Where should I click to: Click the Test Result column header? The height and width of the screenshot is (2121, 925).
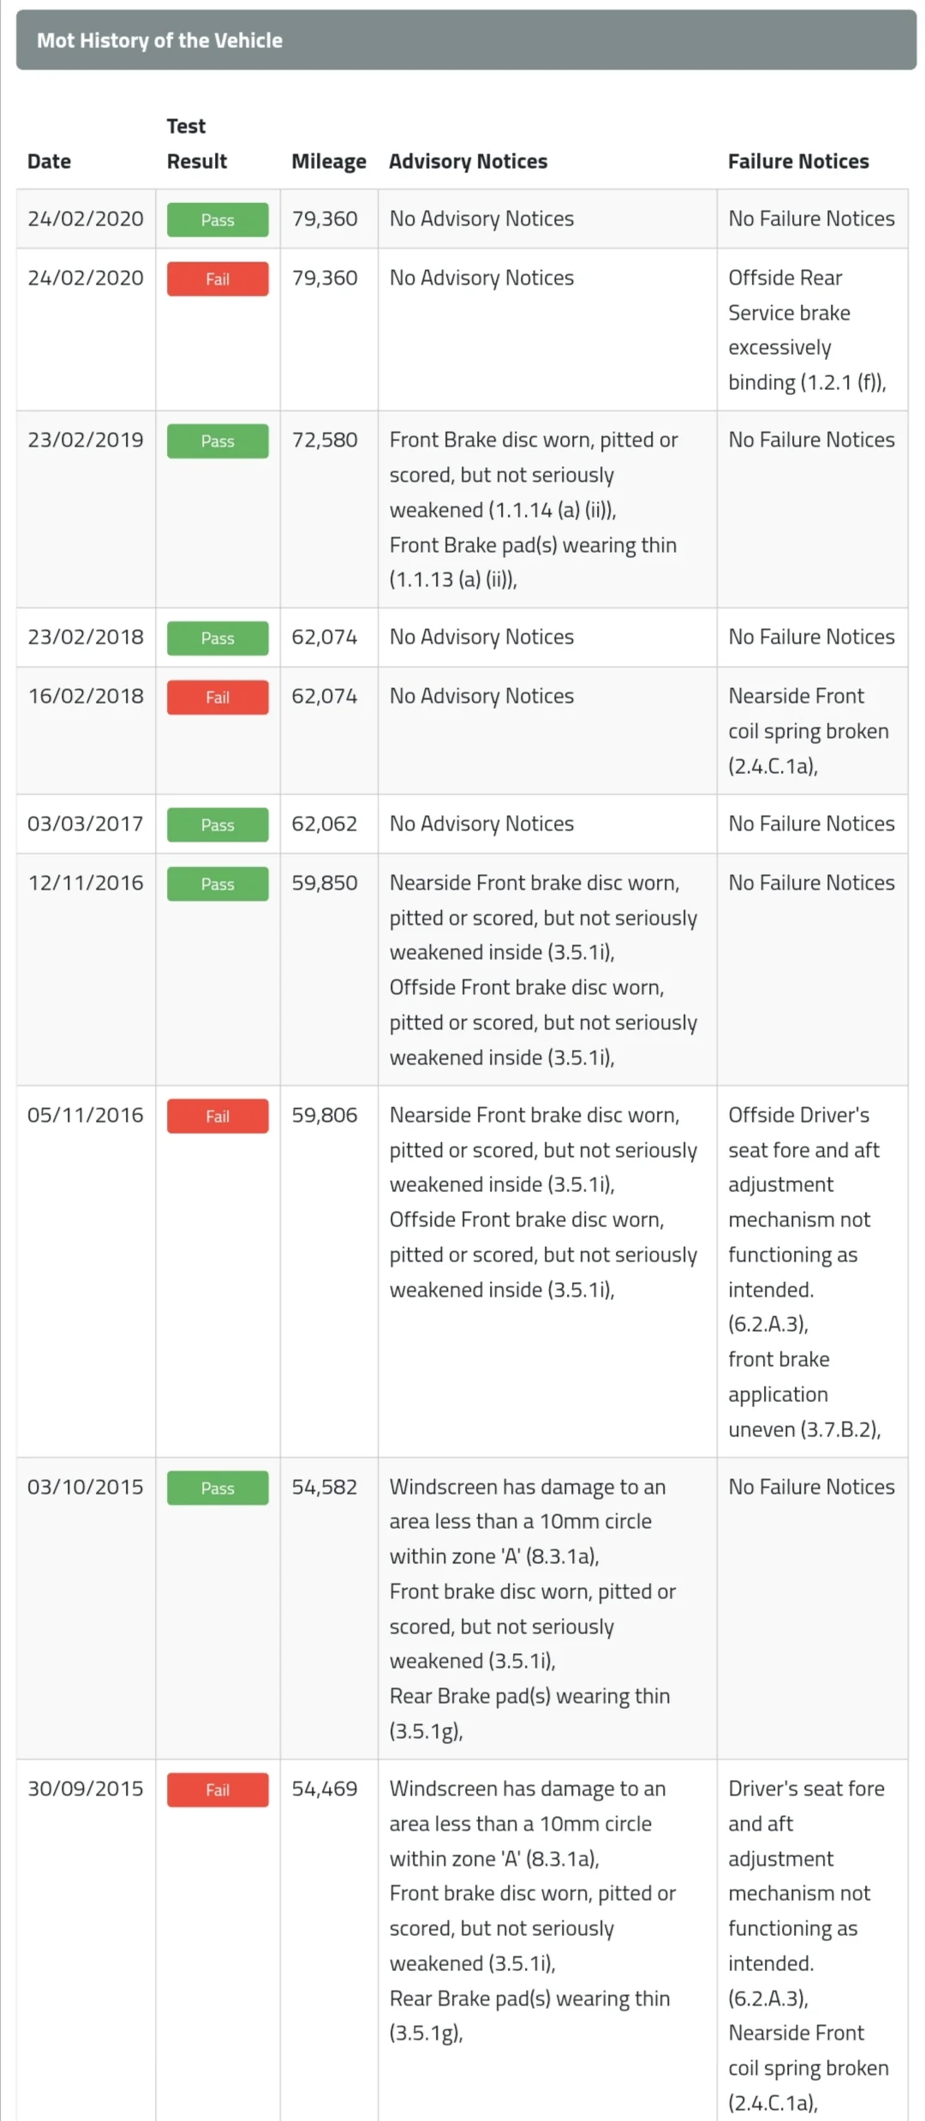pos(197,143)
